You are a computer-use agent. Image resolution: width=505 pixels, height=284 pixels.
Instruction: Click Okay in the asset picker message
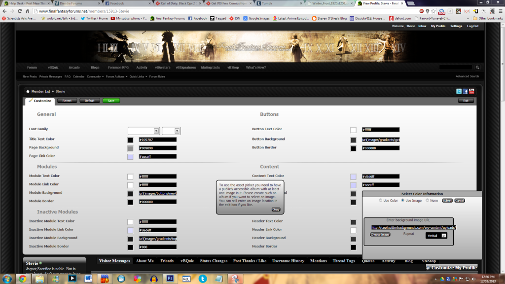click(276, 210)
